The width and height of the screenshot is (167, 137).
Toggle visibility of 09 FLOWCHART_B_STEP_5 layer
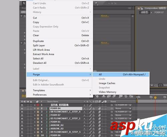(x=22, y=132)
